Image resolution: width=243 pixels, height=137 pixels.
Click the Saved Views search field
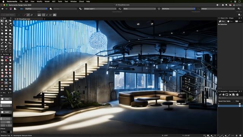[x=230, y=98]
